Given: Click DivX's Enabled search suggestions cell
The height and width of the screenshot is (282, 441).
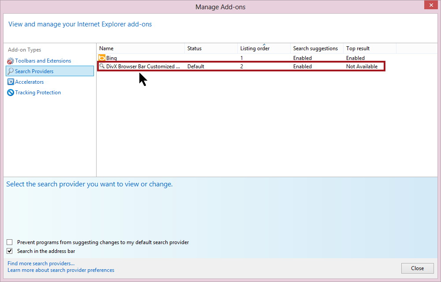Looking at the screenshot, I should point(303,66).
